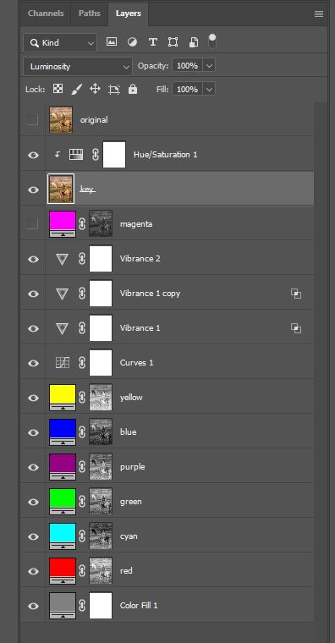335x643 pixels.
Task: Click the Vibrance 1 adjustment icon
Action: [x=62, y=328]
